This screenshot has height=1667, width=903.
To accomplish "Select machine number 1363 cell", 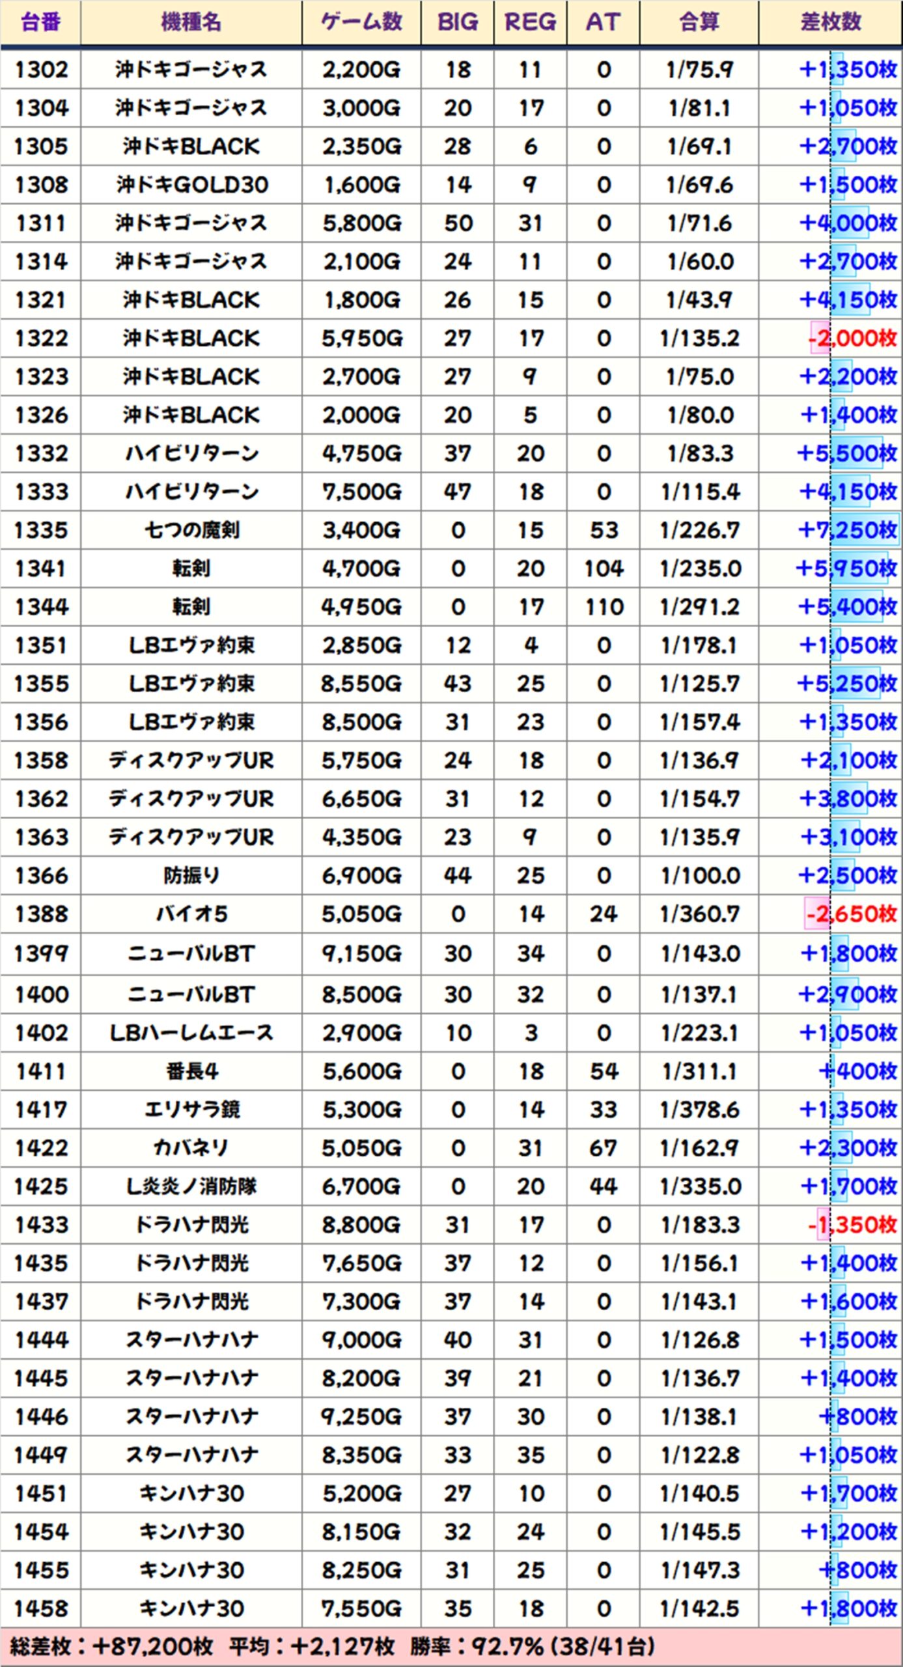I will click(x=41, y=838).
